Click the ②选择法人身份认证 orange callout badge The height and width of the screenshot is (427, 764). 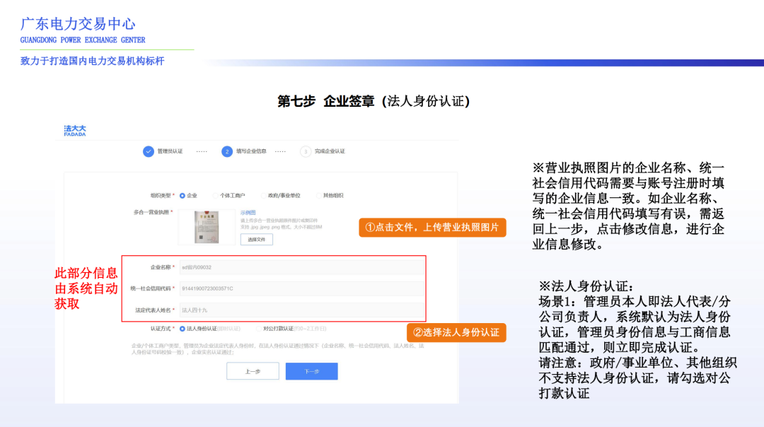coord(457,332)
